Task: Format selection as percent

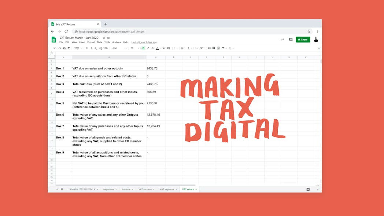Action: point(91,48)
